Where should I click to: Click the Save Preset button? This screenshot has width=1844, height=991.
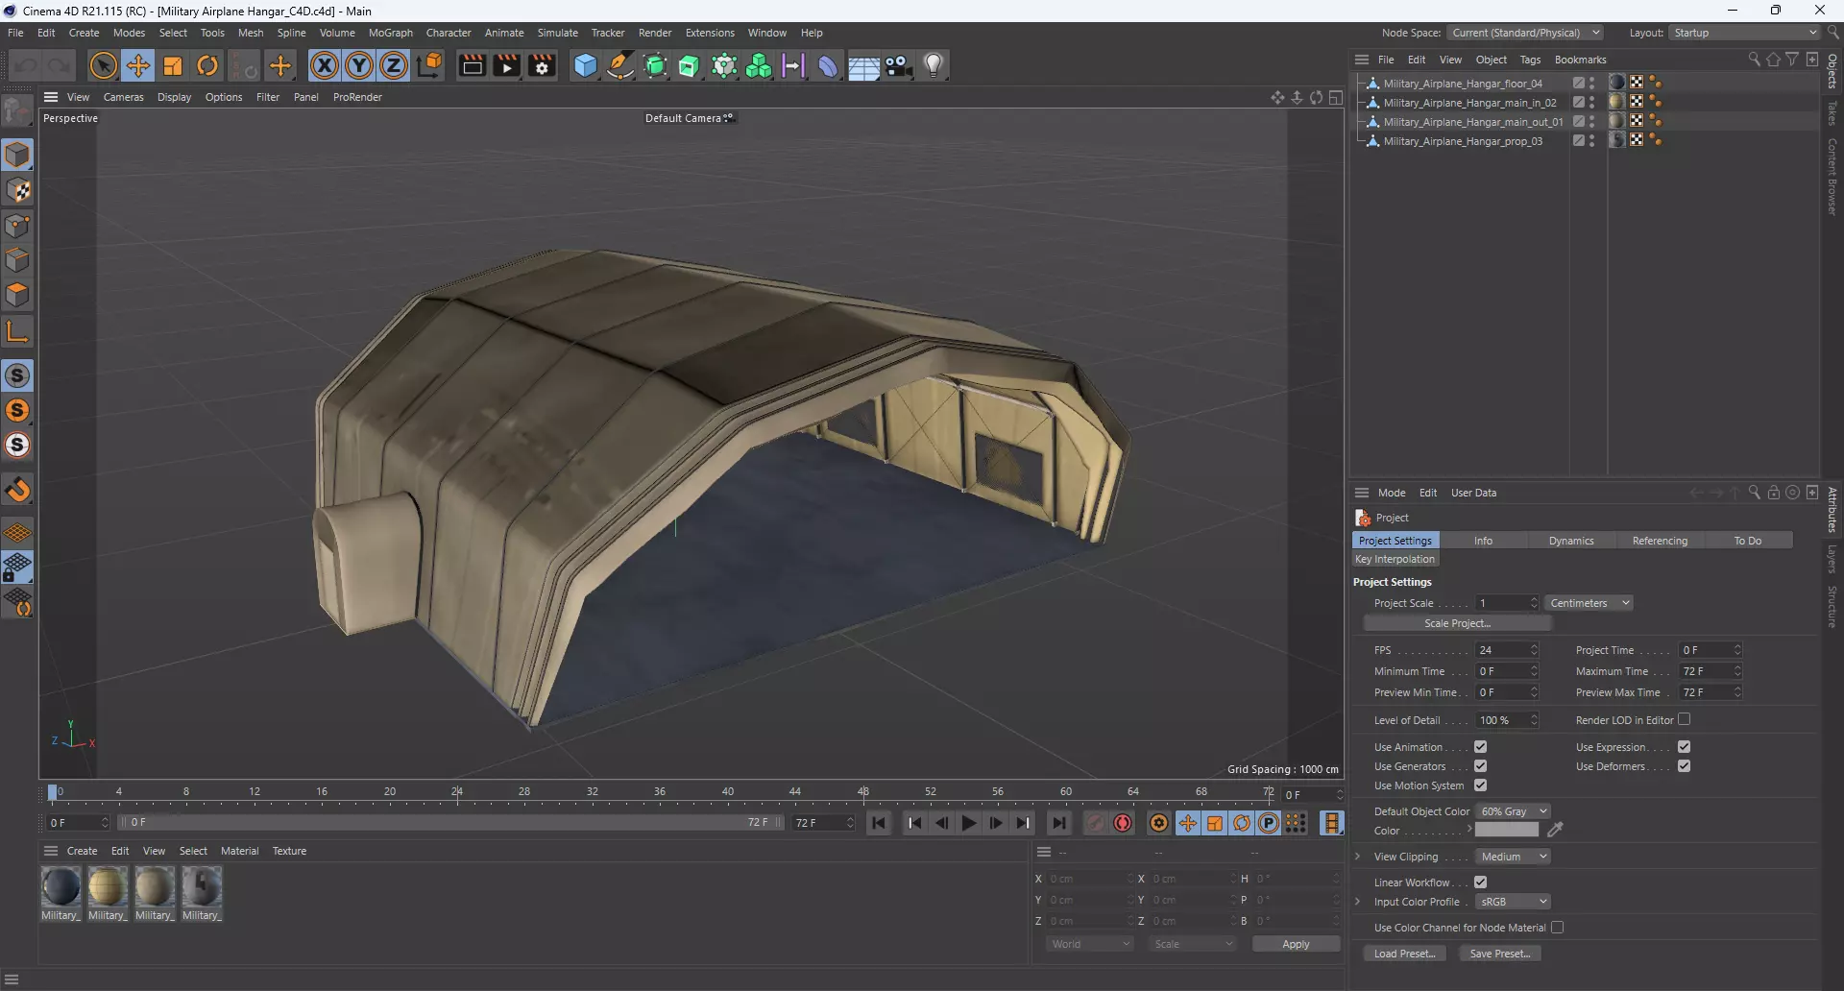click(x=1500, y=954)
